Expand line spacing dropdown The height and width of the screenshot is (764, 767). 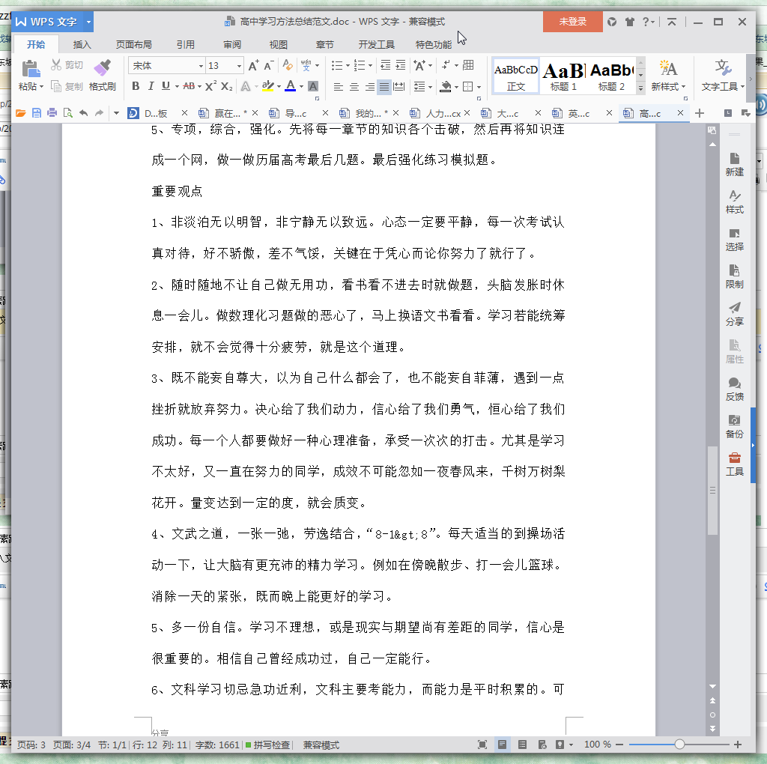coord(430,87)
